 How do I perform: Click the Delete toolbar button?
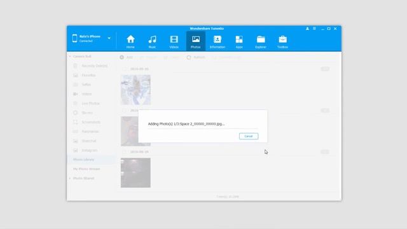171,57
